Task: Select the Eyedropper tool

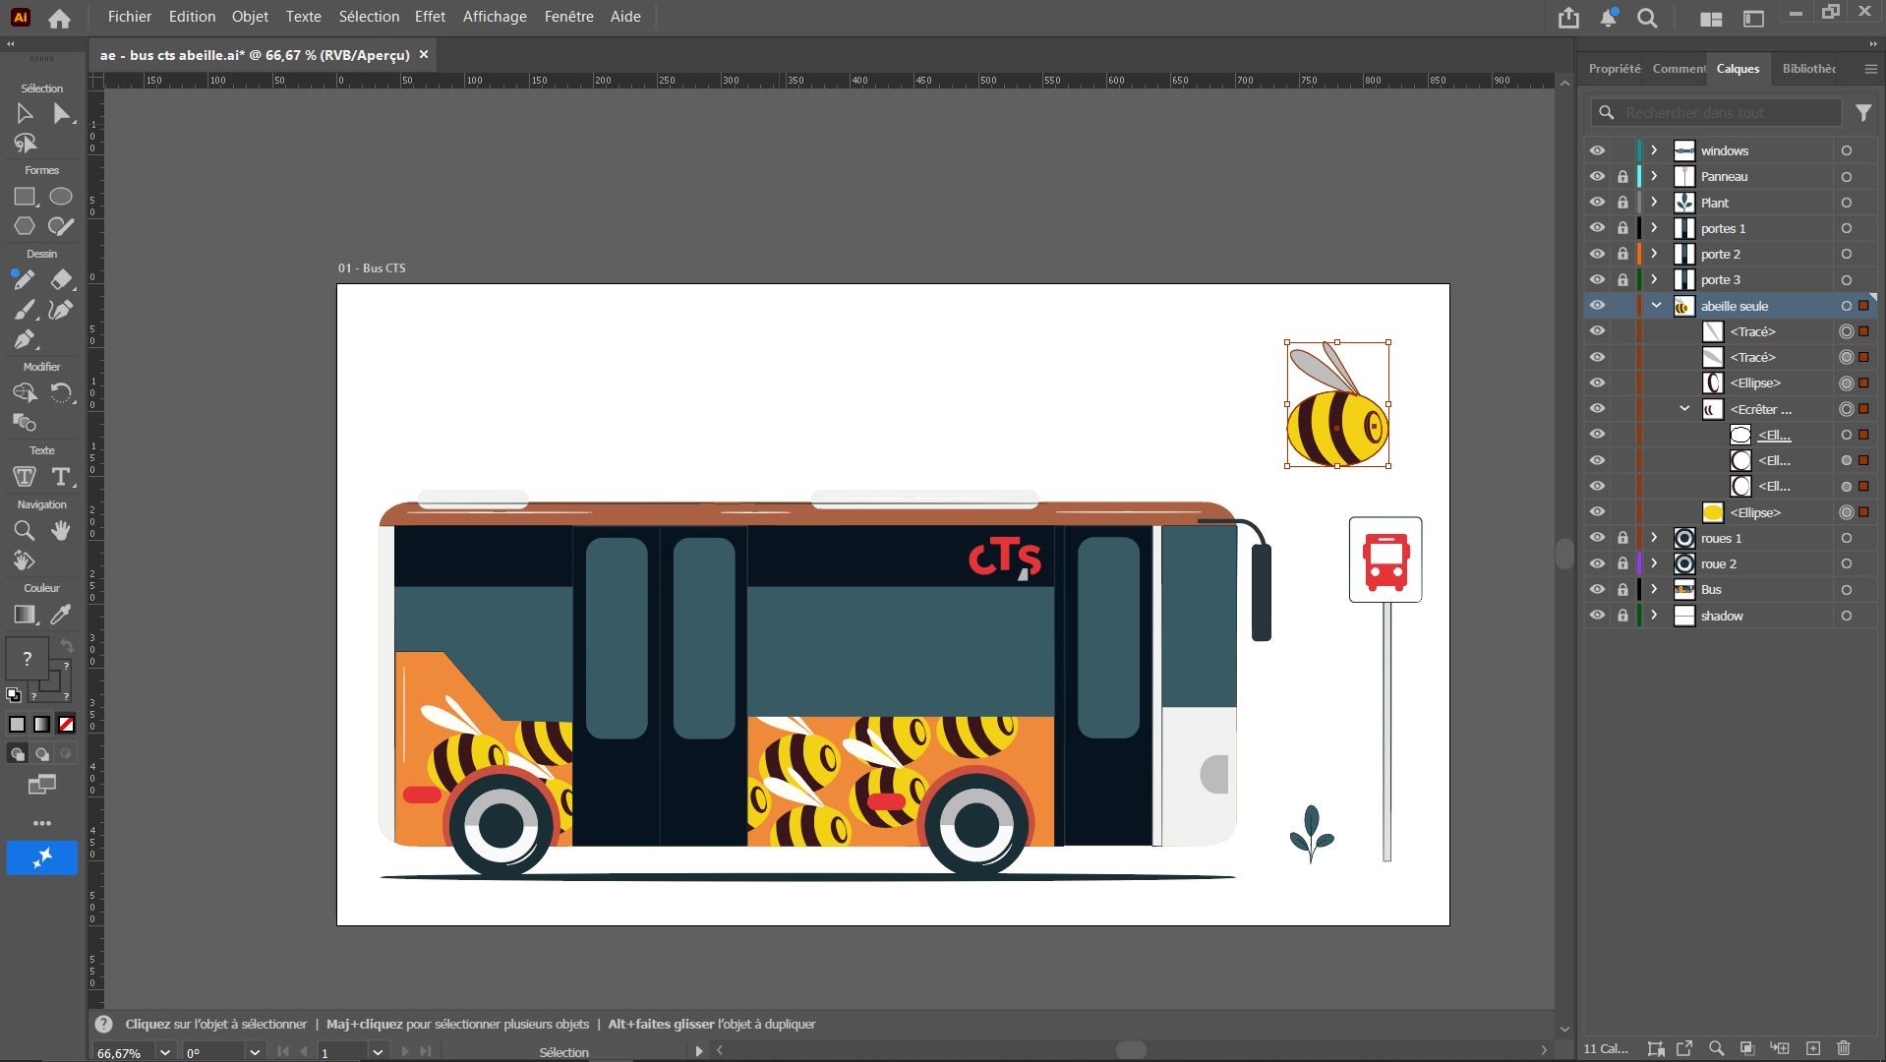Action: pyautogui.click(x=61, y=615)
